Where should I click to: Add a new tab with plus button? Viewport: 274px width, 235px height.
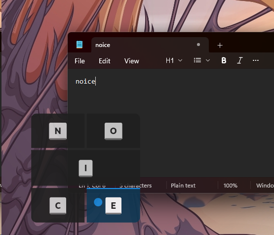(x=220, y=46)
